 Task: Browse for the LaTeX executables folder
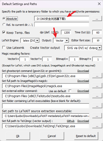[x=97, y=106]
